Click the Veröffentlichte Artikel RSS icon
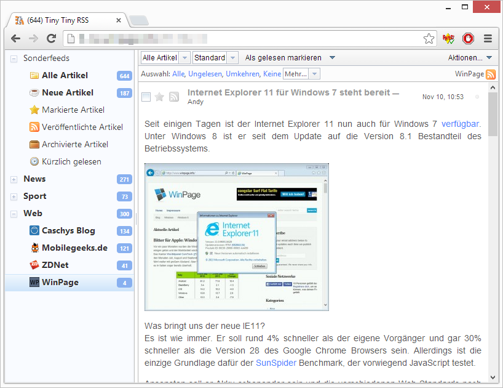Image resolution: width=503 pixels, height=388 pixels. click(x=34, y=127)
